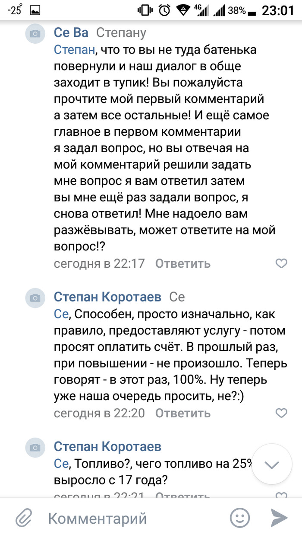Open avatar beside the 22:20 comment
Image resolution: width=302 pixels, height=538 pixels.
pos(36,298)
